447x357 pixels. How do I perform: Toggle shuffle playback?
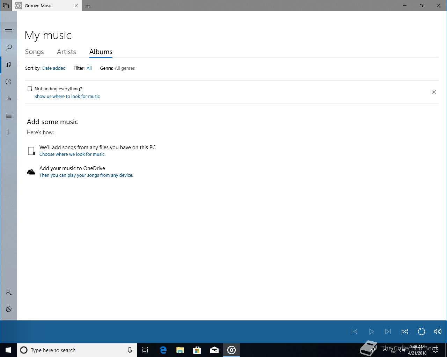pyautogui.click(x=405, y=332)
